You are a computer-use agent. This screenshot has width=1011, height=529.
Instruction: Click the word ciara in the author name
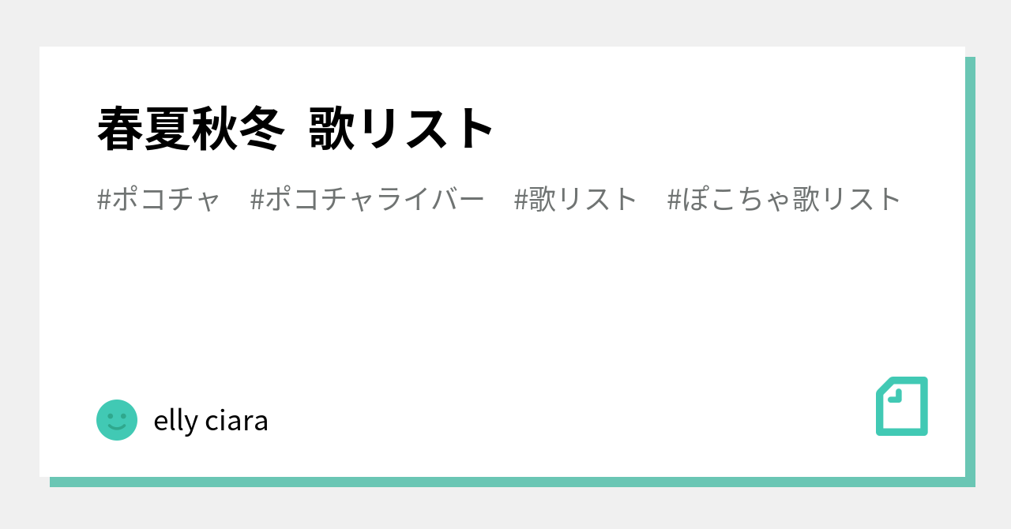click(x=237, y=421)
